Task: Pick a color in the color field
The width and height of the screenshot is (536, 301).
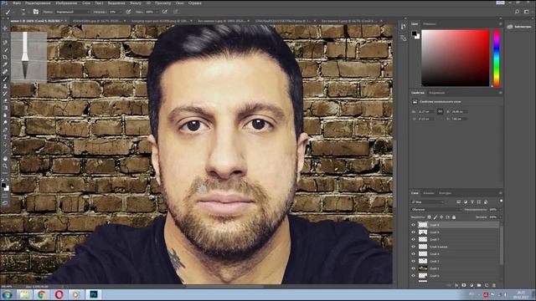Action: click(456, 58)
